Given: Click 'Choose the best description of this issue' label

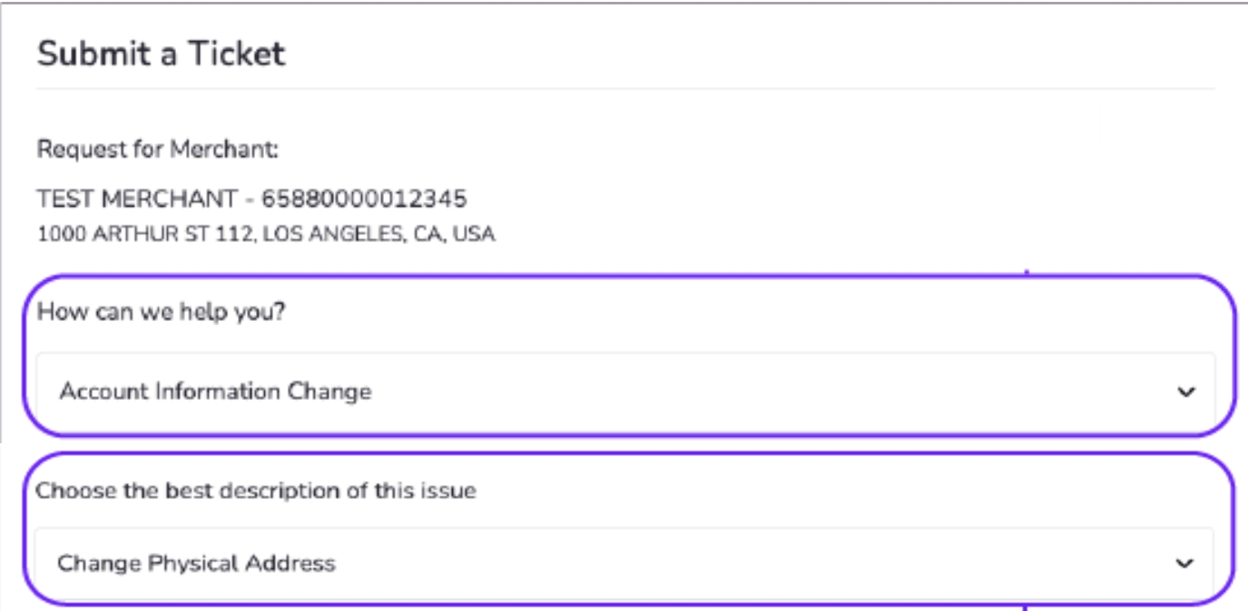Looking at the screenshot, I should [256, 491].
